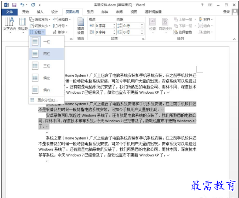Switch to the 审阅 tab

tap(119, 12)
